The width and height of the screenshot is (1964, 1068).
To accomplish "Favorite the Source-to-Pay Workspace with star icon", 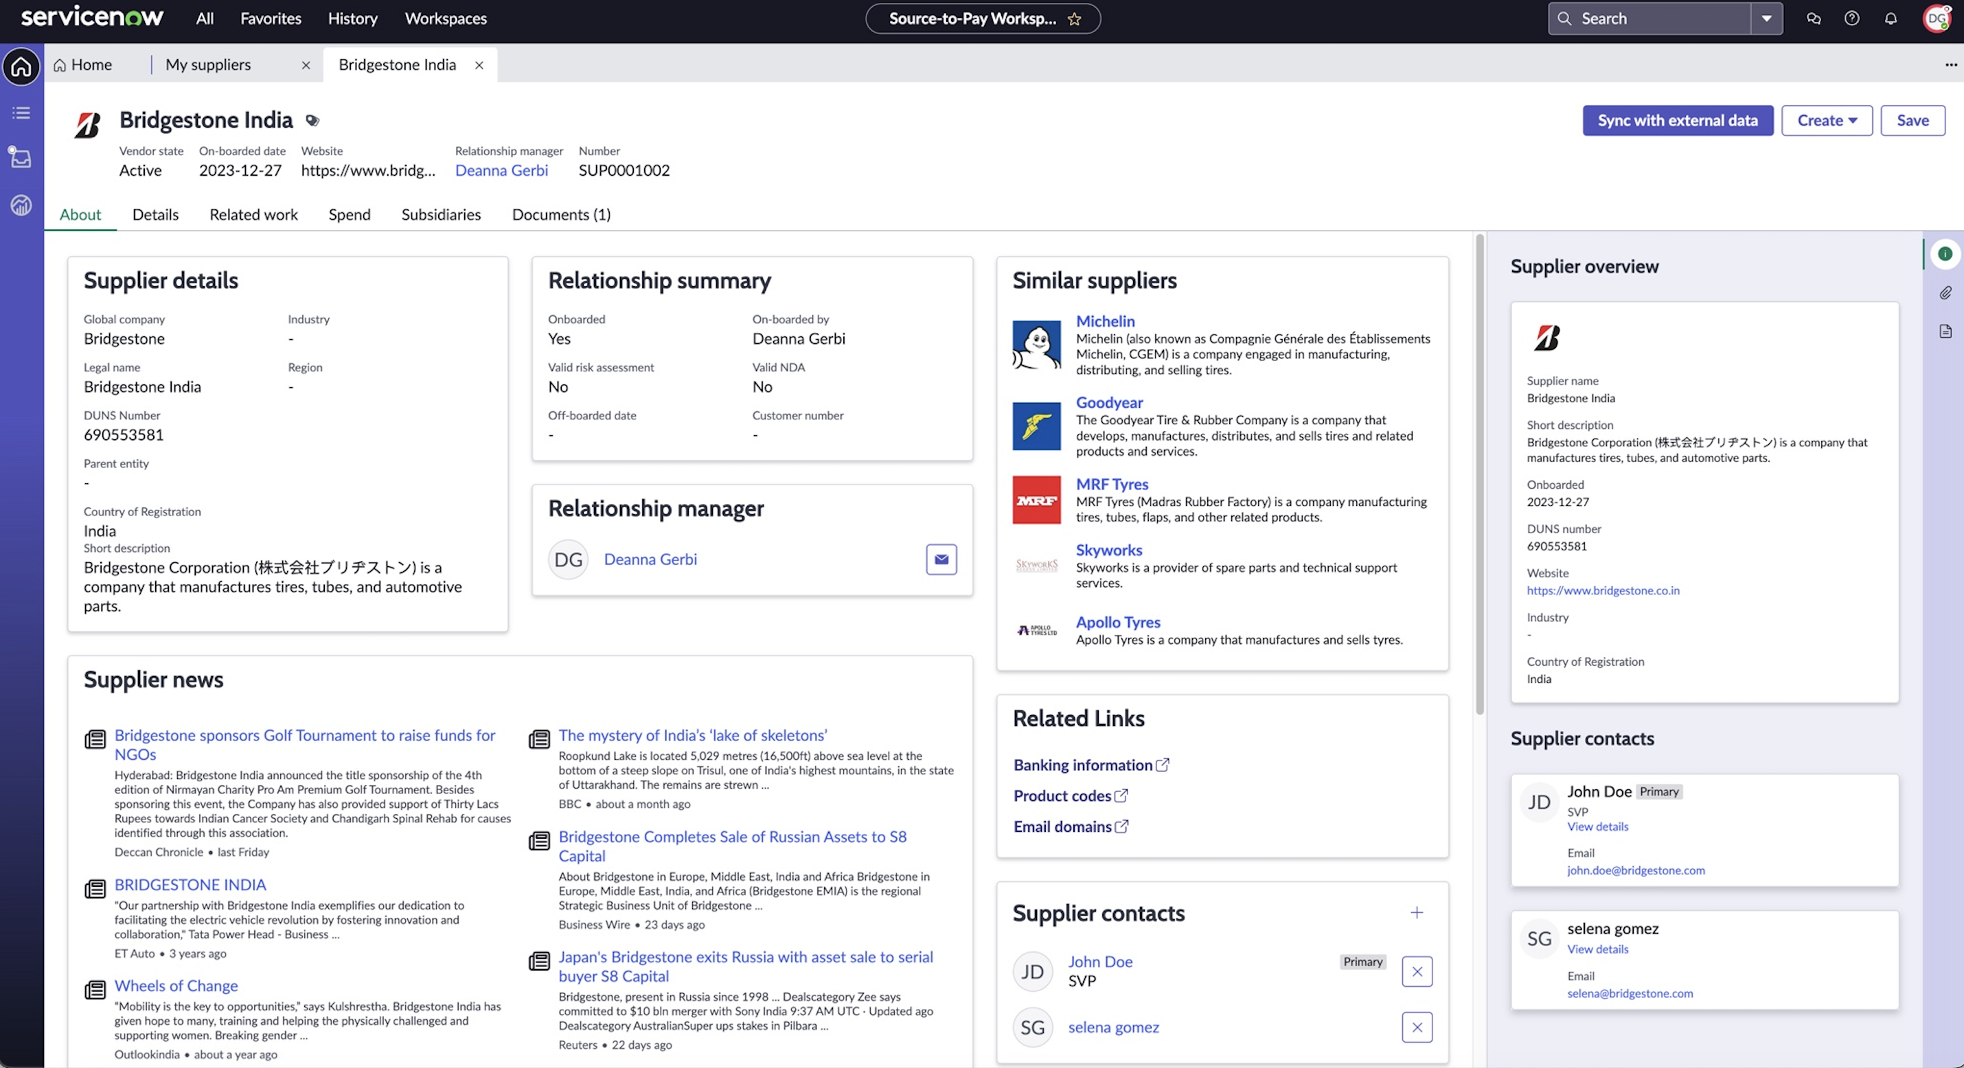I will coord(1074,19).
